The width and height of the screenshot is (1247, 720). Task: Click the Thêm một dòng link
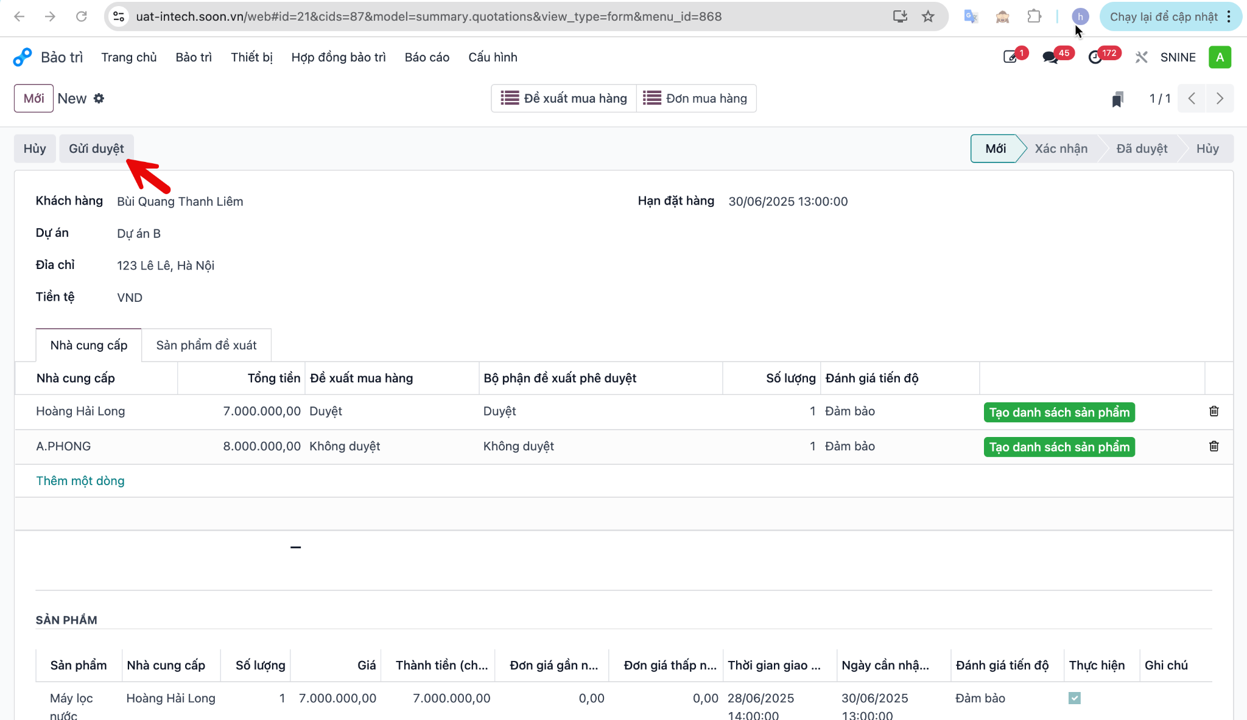click(x=80, y=481)
